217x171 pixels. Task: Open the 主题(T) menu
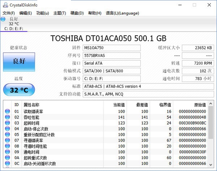tap(60, 13)
